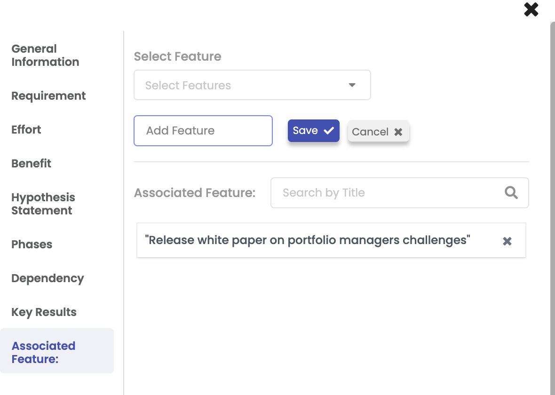Close the dialog with the X icon
The image size is (555, 395).
(531, 10)
